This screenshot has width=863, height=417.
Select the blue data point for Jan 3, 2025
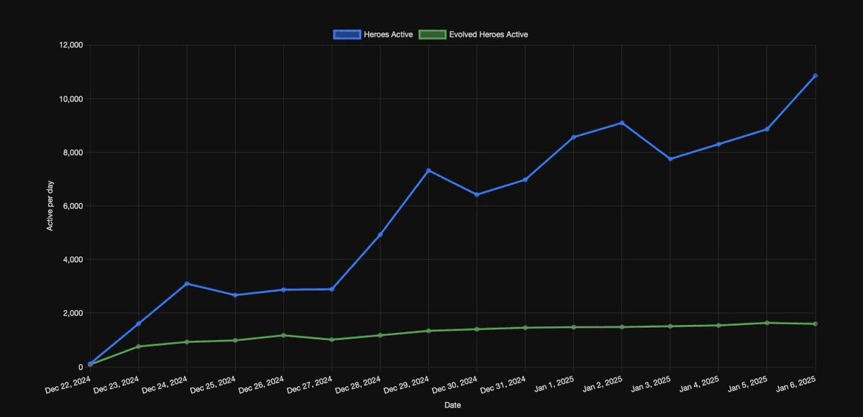(x=670, y=159)
